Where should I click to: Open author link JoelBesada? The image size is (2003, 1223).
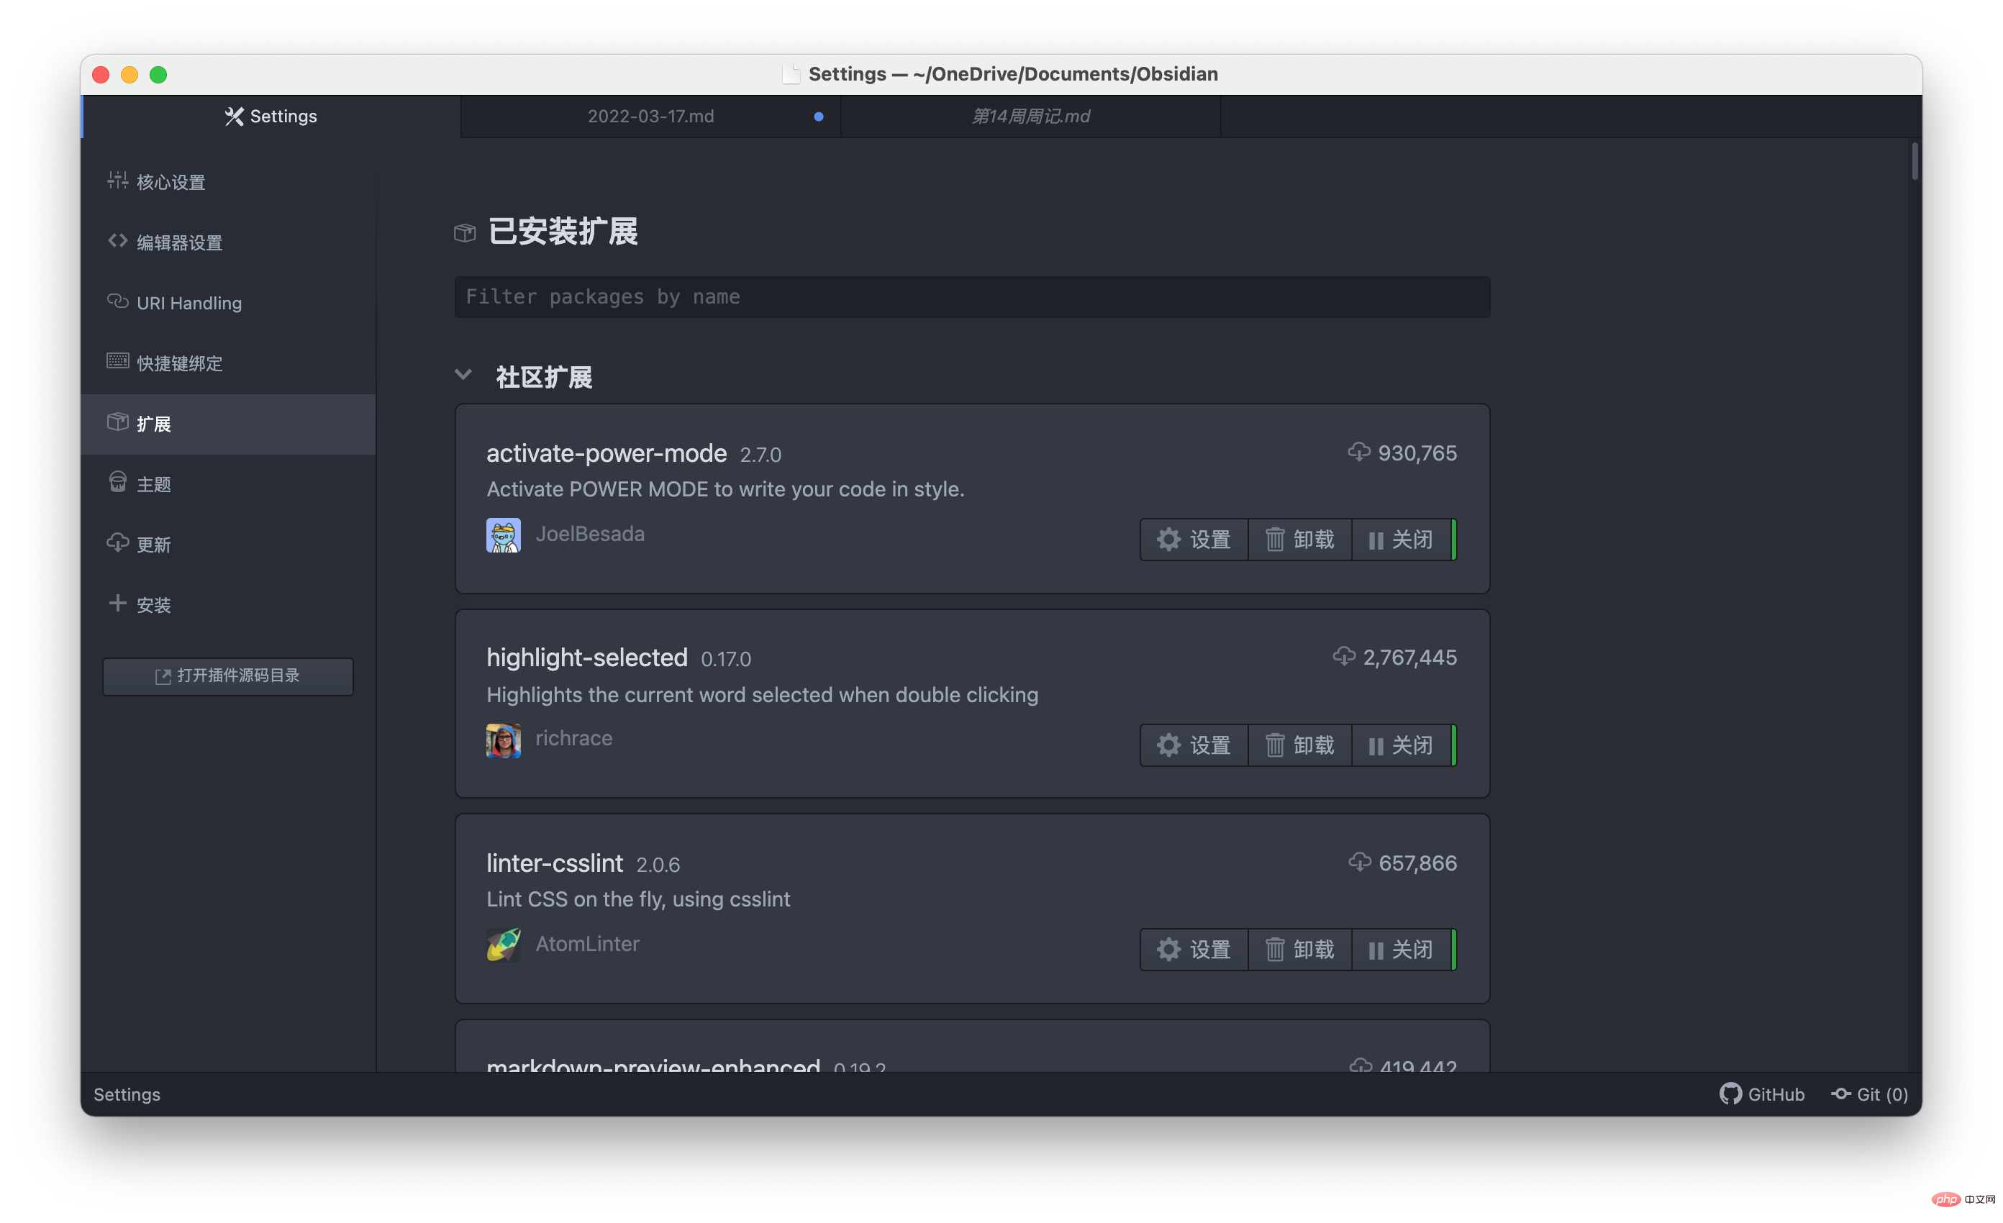(x=589, y=534)
